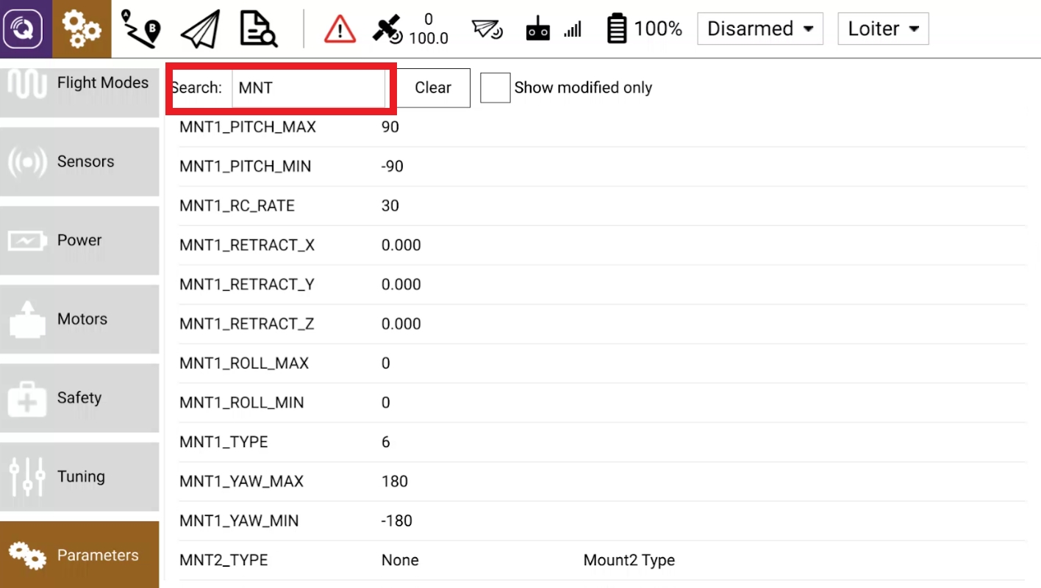Screen dimensions: 1041x588
Task: Show GPS satellite status icon
Action: pyautogui.click(x=387, y=29)
